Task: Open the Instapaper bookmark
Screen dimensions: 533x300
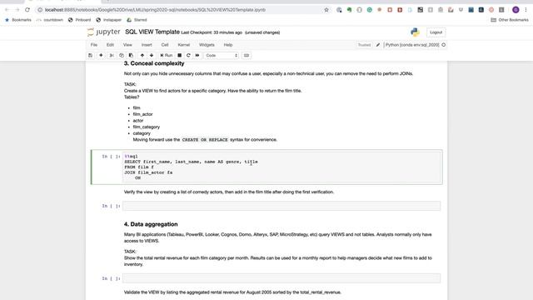Action: coord(109,20)
